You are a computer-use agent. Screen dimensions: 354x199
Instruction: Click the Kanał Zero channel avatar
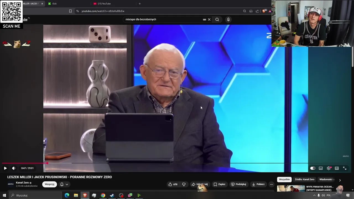click(x=11, y=184)
